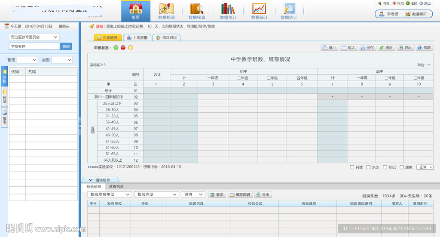This screenshot has width=440, height=237.
Task: Click the 刷新 refresh toolbar button
Action: tap(386, 48)
